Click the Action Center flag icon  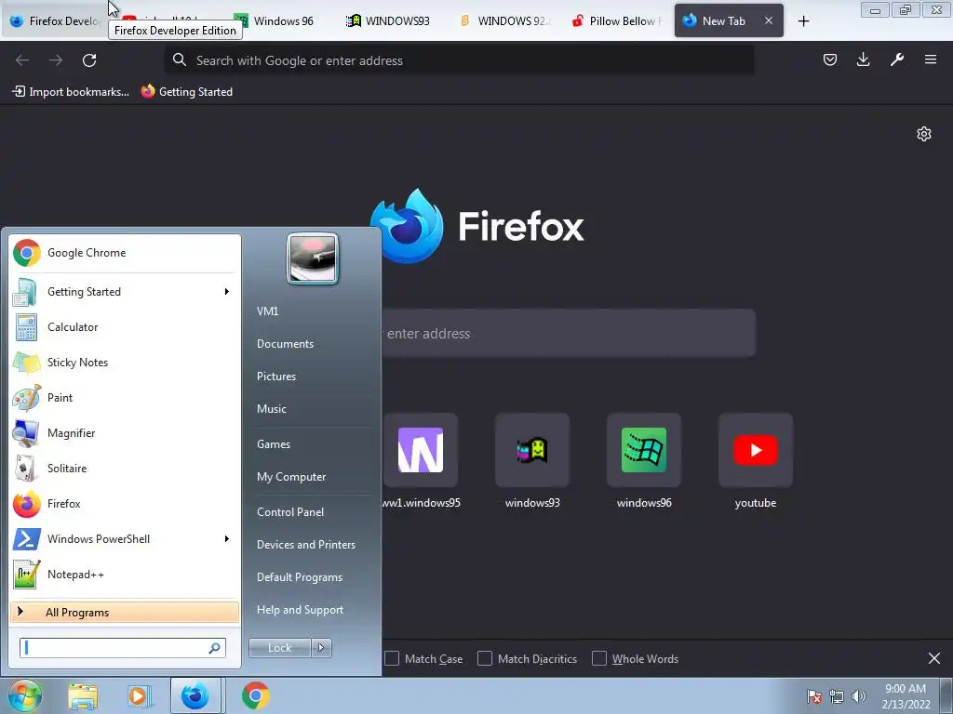pyautogui.click(x=814, y=696)
